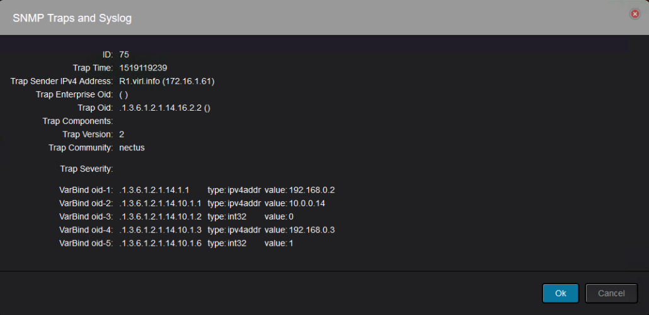Click the Trap Components label
This screenshot has width=649, height=315.
click(x=78, y=121)
